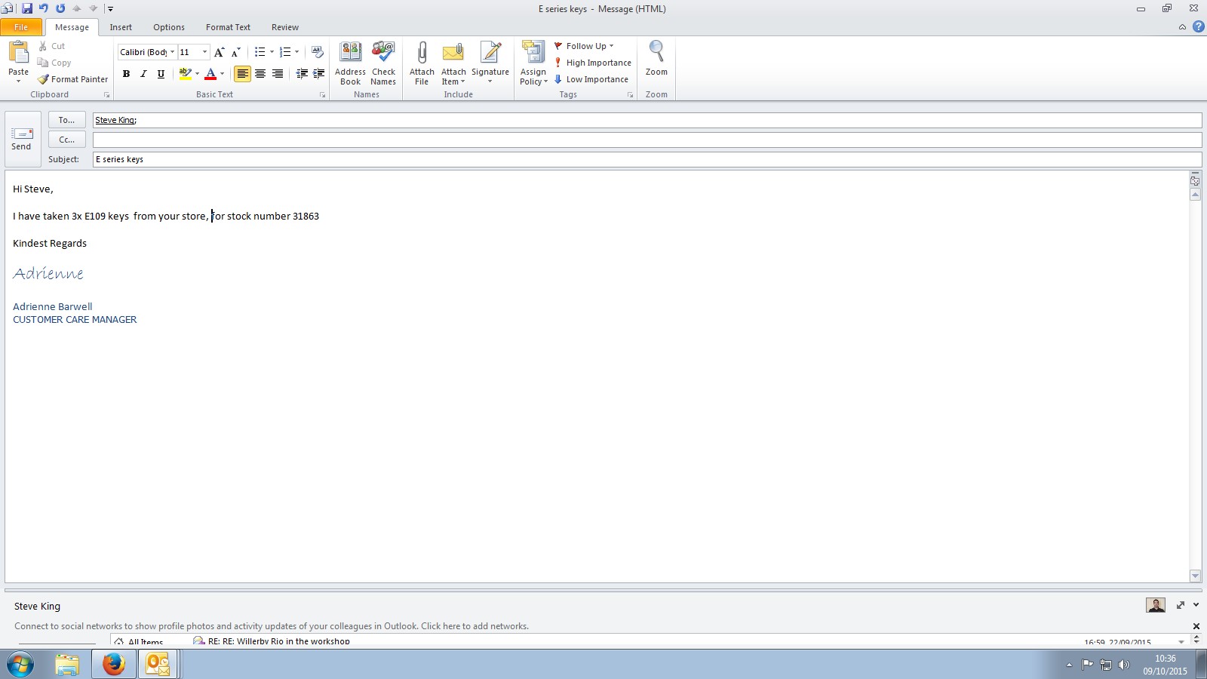Open the font size dropdown
Viewport: 1207px width, 679px height.
(x=204, y=52)
